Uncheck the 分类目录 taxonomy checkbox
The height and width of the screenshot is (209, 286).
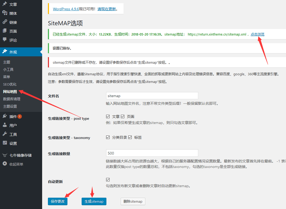coord(108,137)
